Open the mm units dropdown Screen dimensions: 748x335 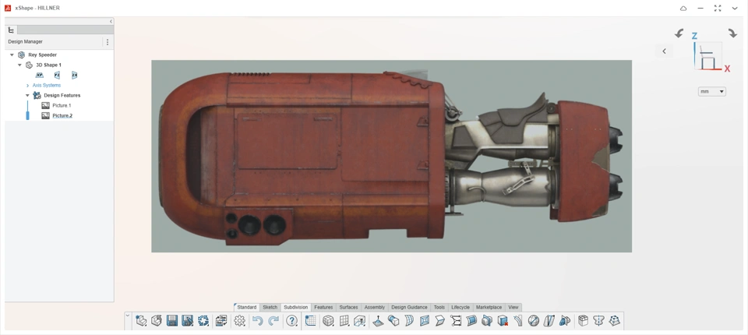[x=712, y=92]
